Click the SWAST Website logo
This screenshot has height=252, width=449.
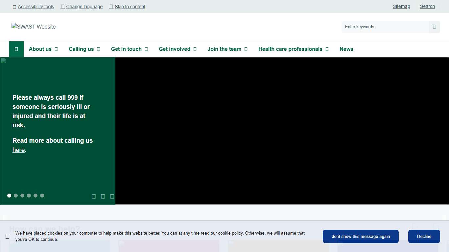click(34, 27)
